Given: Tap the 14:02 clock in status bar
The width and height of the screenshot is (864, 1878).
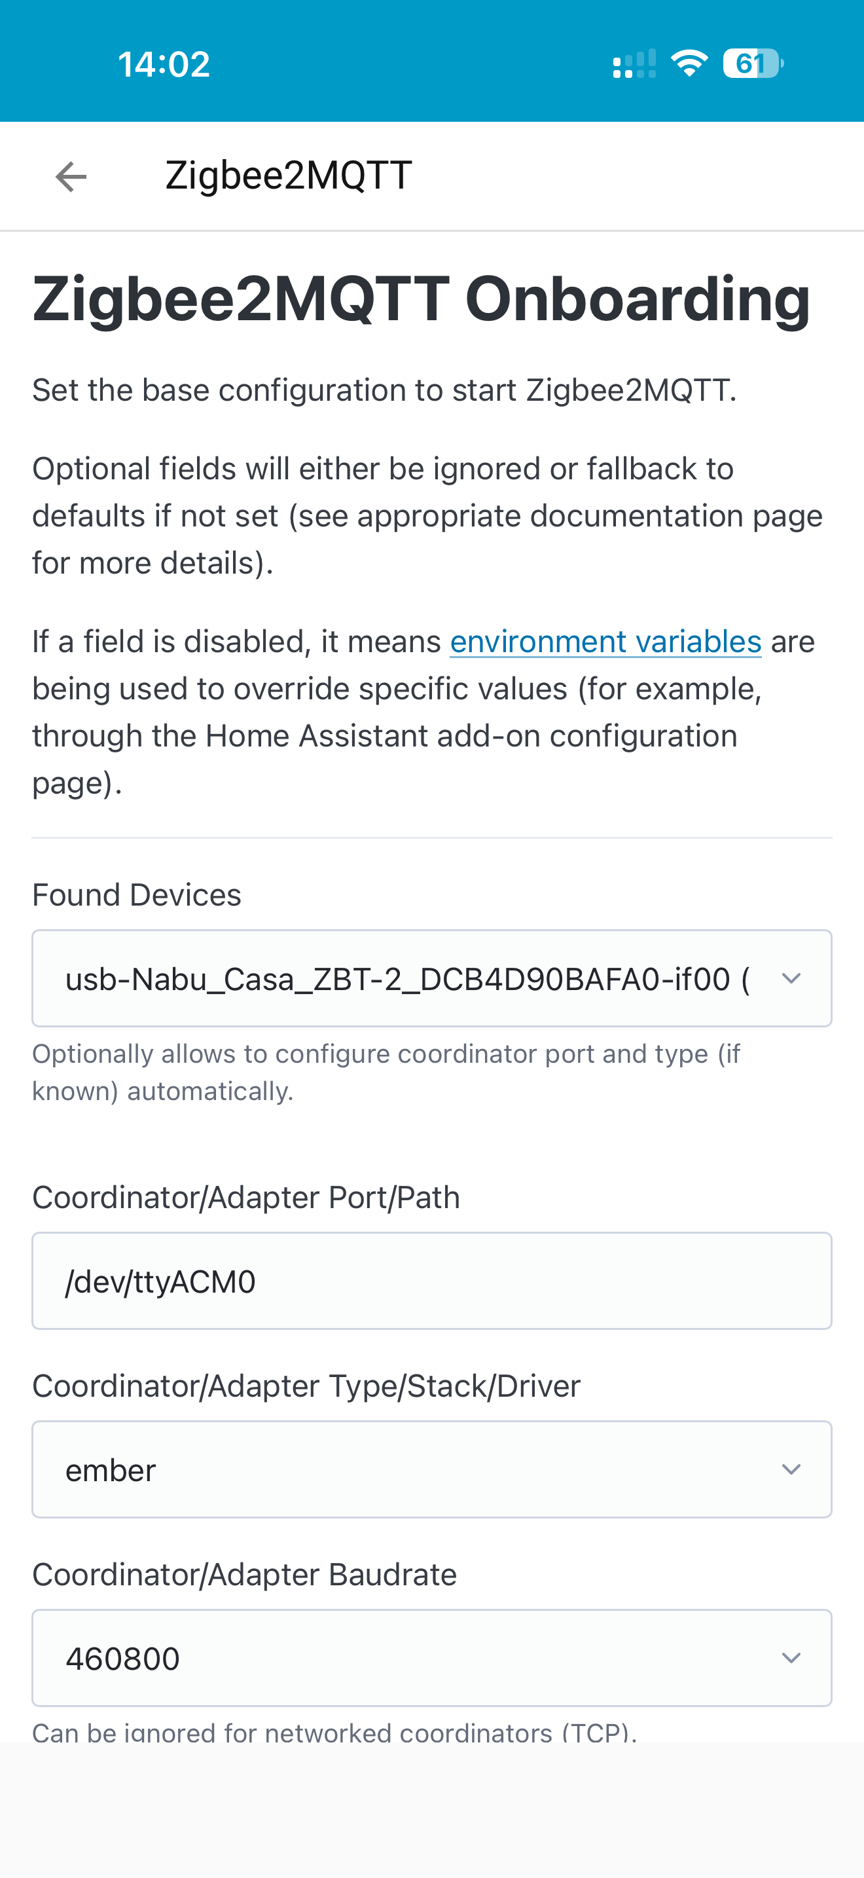Looking at the screenshot, I should 164,64.
